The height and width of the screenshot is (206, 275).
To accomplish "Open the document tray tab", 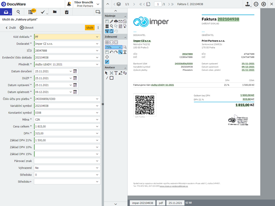I will [x=6, y=12].
